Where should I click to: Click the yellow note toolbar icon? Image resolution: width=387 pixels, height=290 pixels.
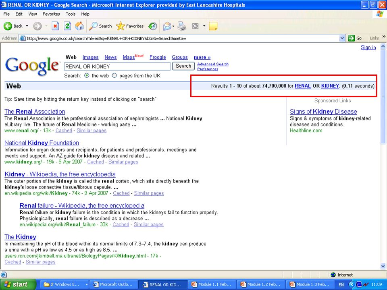click(213, 26)
